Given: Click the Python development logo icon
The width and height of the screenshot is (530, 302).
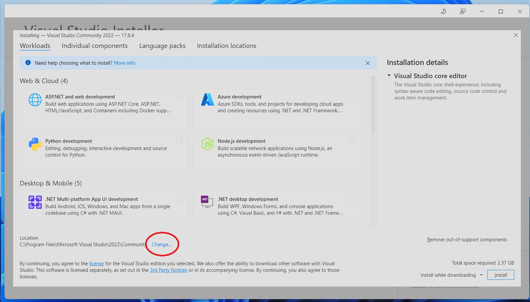Looking at the screenshot, I should pyautogui.click(x=35, y=144).
